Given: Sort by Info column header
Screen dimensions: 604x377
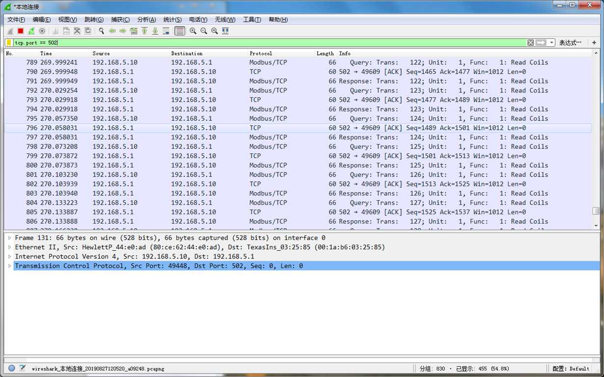Looking at the screenshot, I should (x=465, y=53).
